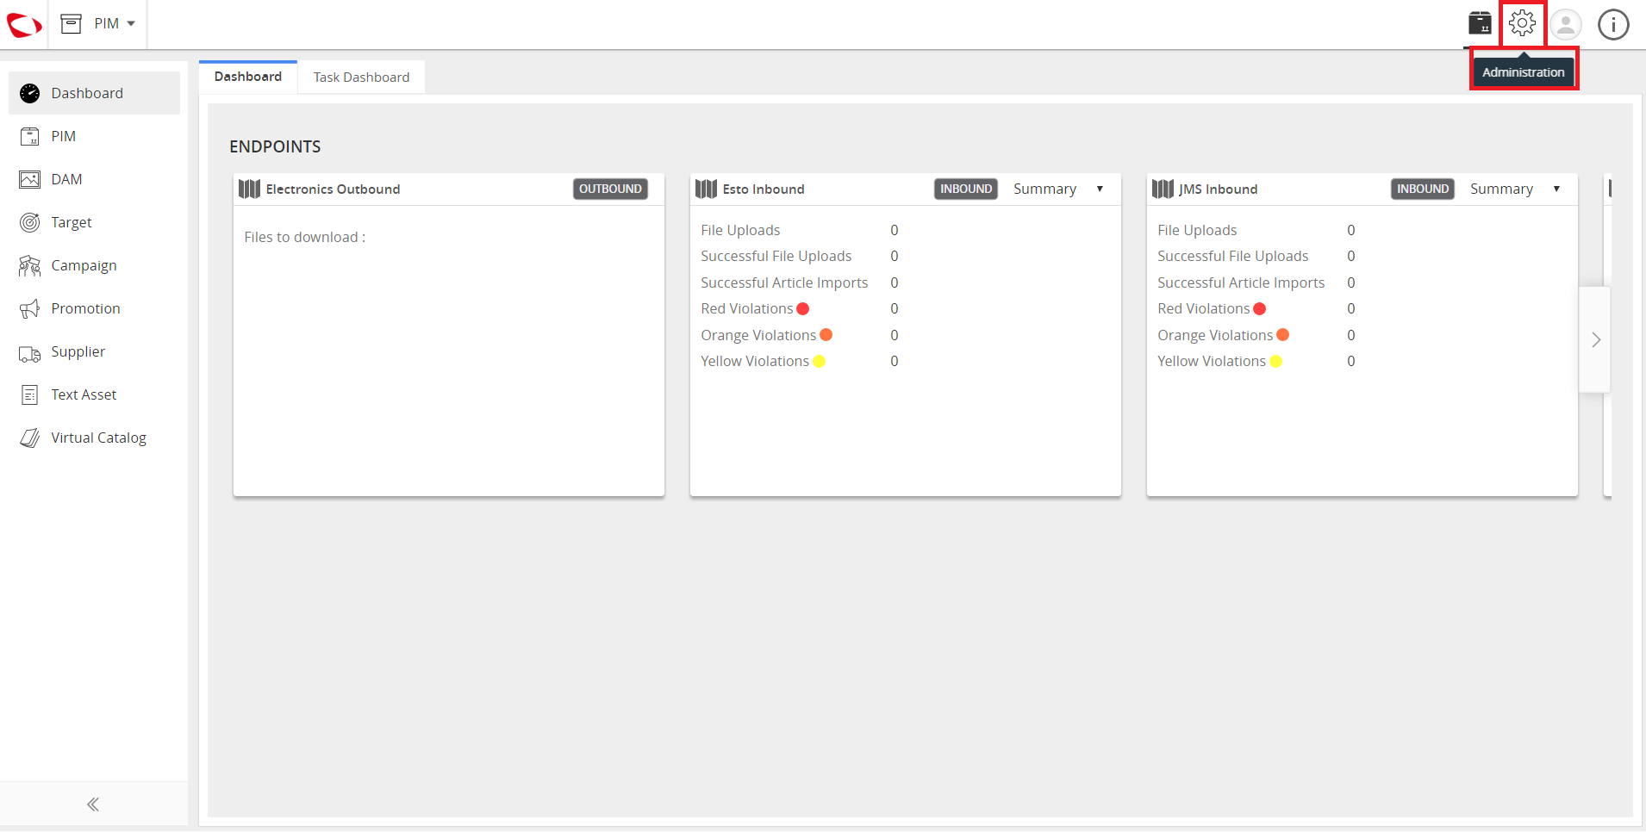Click the DAM image icon
This screenshot has height=832, width=1646.
click(x=29, y=179)
